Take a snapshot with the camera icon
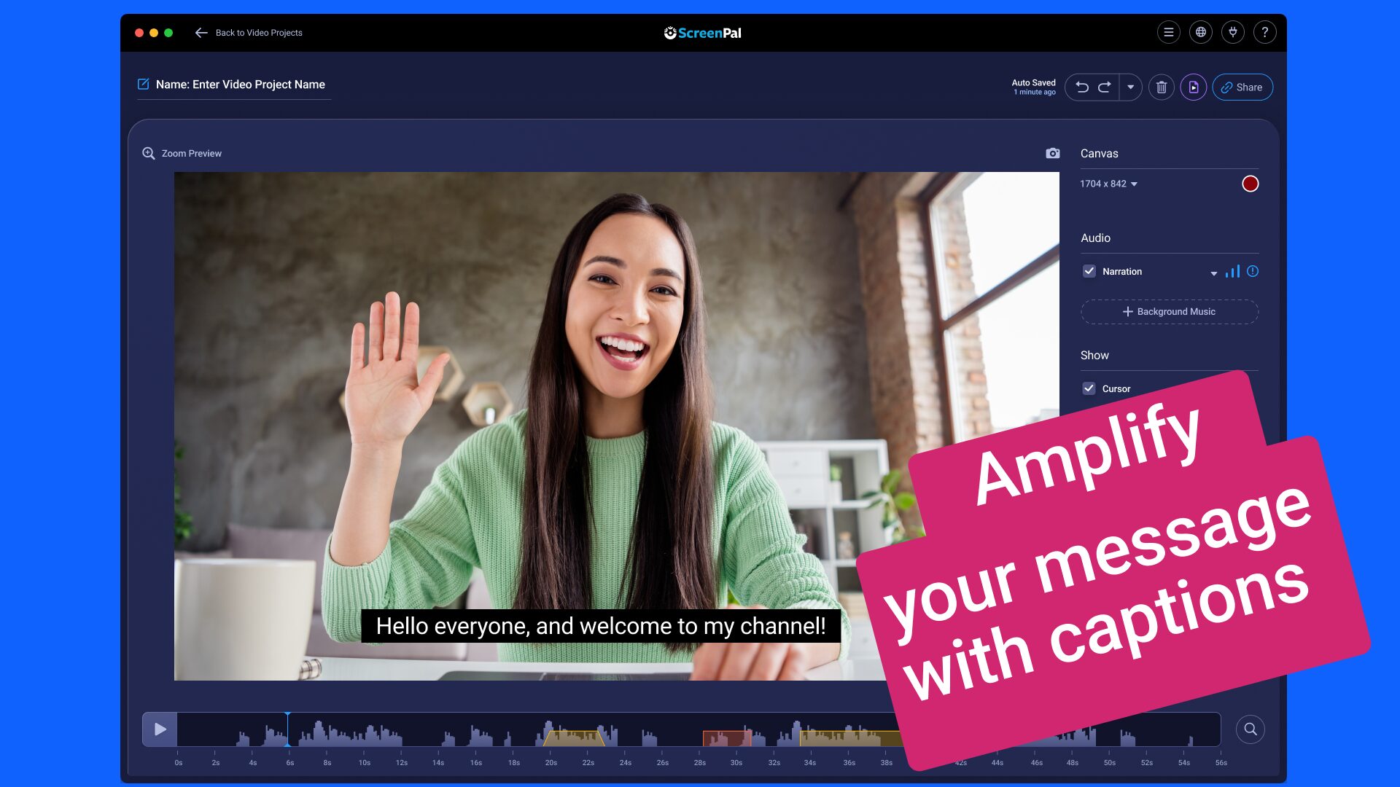Viewport: 1400px width, 787px height. click(x=1052, y=153)
